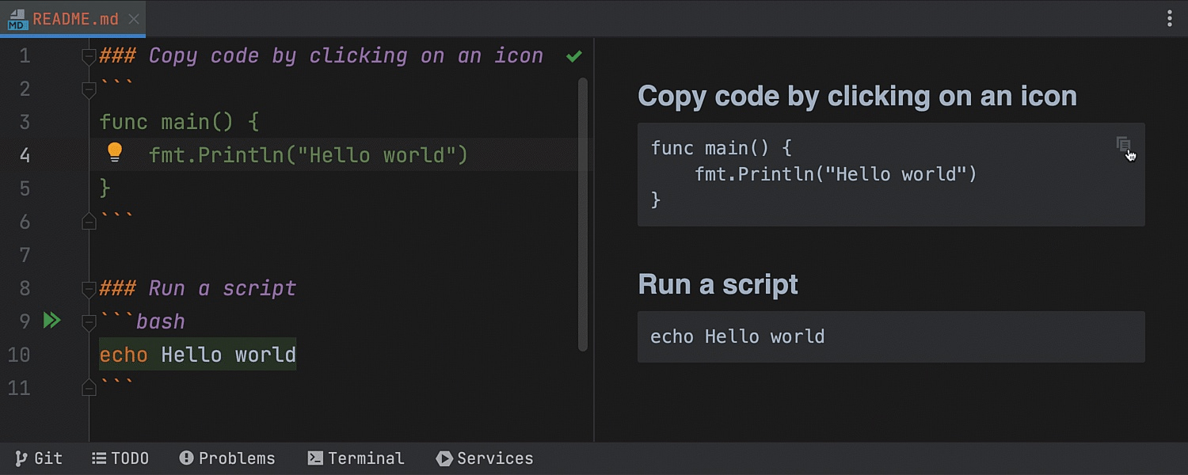Click the copy code icon in preview
Image resolution: width=1188 pixels, height=475 pixels.
click(x=1123, y=144)
